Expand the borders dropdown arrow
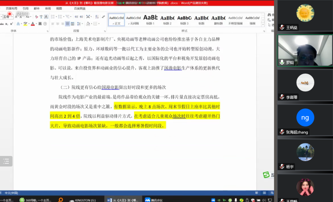This screenshot has width=333, height=202. click(x=99, y=24)
